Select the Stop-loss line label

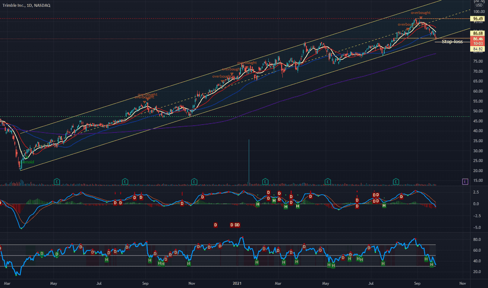452,42
